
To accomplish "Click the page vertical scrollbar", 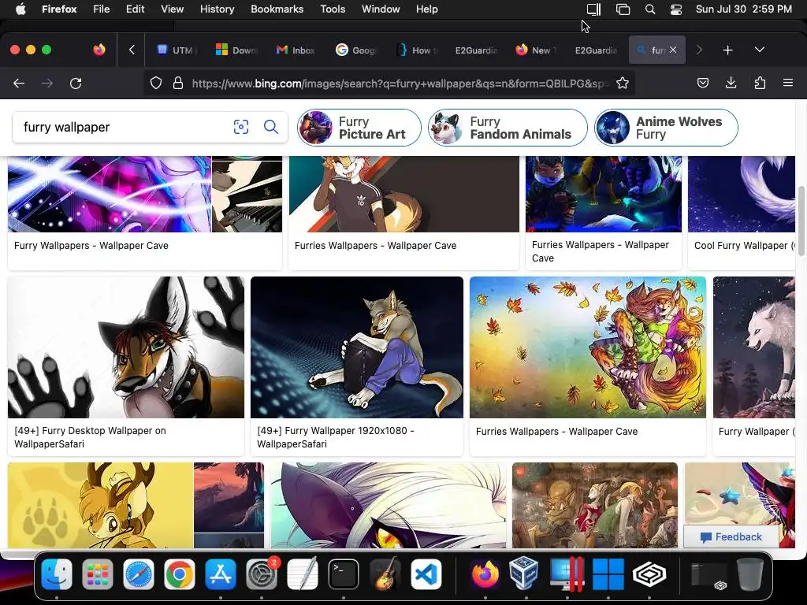I will tap(801, 221).
